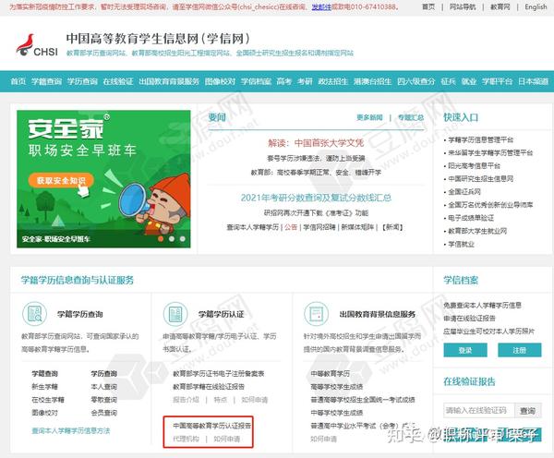Open 学信档案 navigation item
554x458 pixels.
click(x=256, y=81)
